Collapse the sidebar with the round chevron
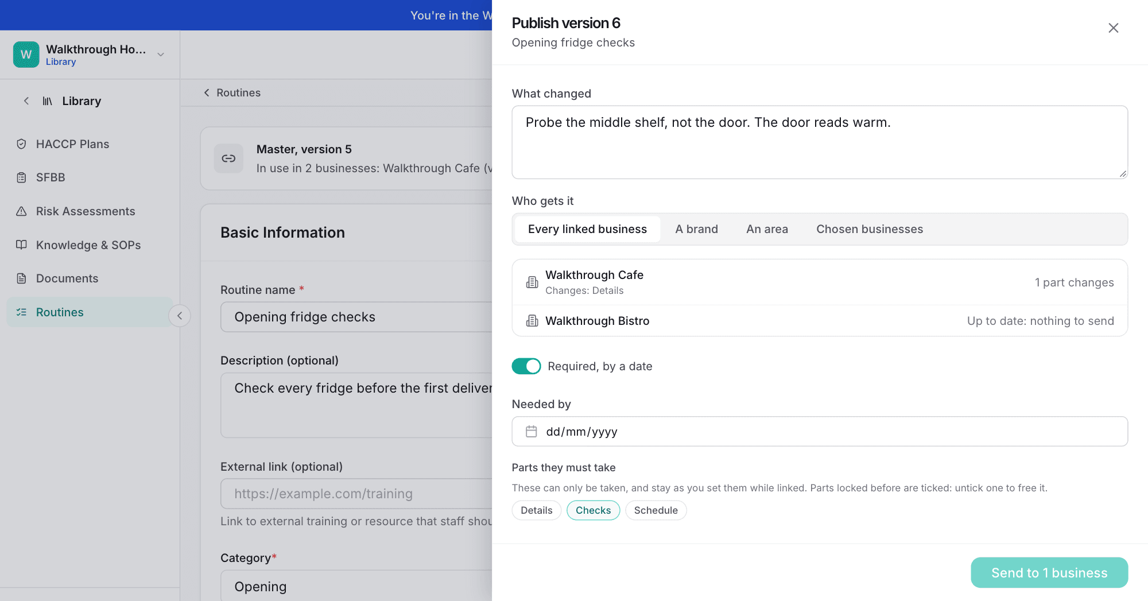 pyautogui.click(x=180, y=316)
